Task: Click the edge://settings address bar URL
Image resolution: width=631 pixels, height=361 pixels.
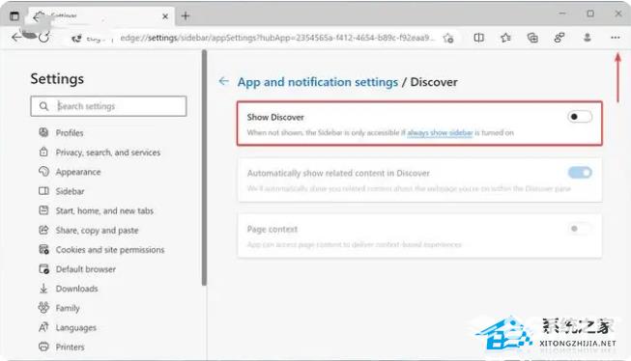Action: click(x=277, y=38)
